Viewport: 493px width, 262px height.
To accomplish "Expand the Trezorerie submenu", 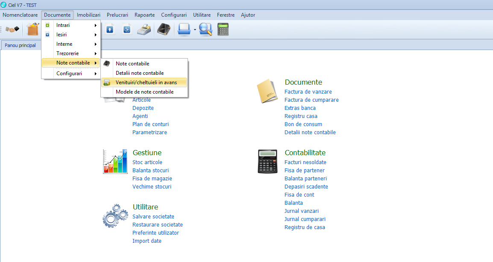I will tap(71, 53).
